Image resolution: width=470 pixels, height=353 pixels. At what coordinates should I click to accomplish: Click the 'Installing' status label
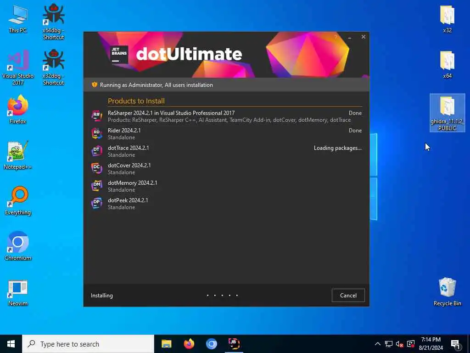coord(102,296)
